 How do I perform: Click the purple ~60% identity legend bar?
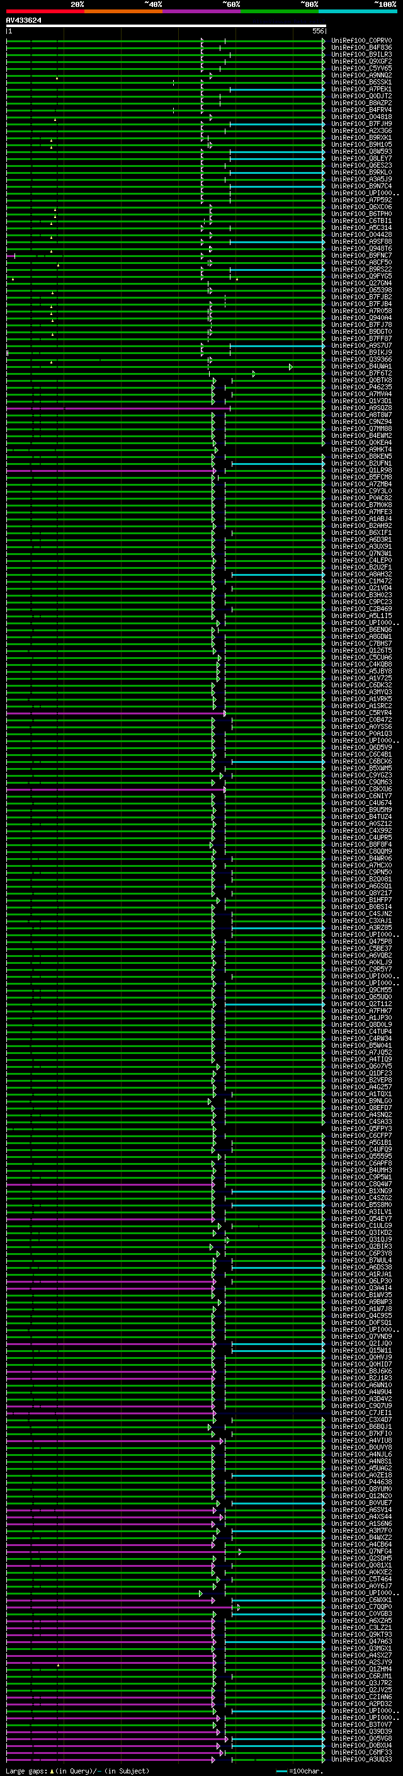pos(202,11)
